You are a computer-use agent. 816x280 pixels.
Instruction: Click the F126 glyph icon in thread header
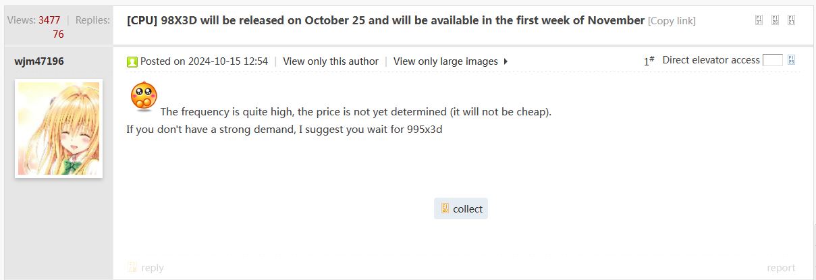point(775,20)
